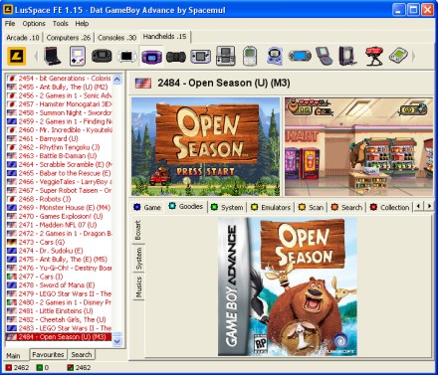Choose the purple Game Boy Advance icon
The width and height of the screenshot is (438, 375).
tap(152, 57)
